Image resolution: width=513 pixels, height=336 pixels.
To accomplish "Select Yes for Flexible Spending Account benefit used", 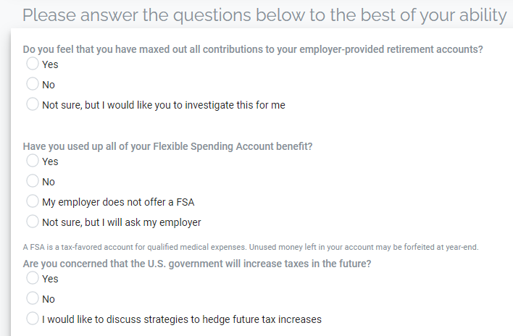I will (33, 161).
